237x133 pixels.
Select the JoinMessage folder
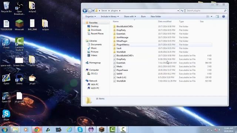122,37
